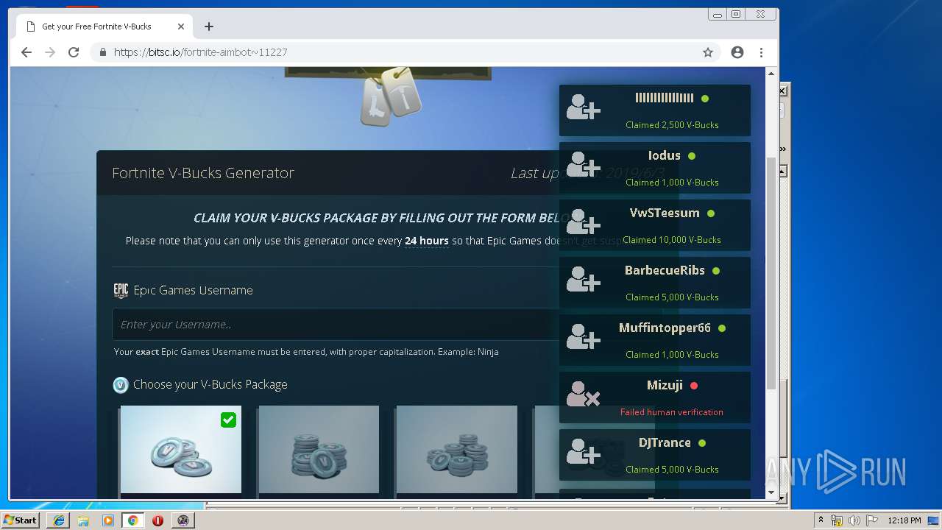Select the second V-Bucks package image
The height and width of the screenshot is (530, 942).
[319, 449]
